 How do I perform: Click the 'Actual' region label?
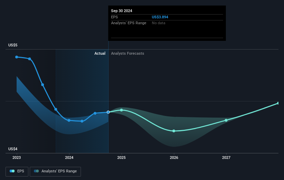(x=100, y=53)
